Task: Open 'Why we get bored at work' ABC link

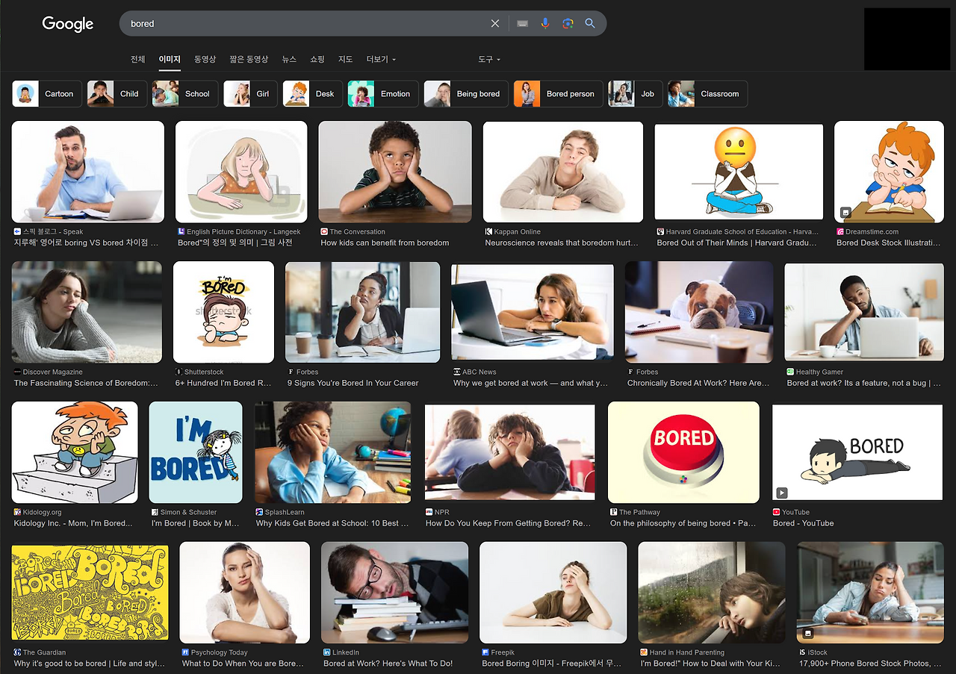Action: point(531,383)
